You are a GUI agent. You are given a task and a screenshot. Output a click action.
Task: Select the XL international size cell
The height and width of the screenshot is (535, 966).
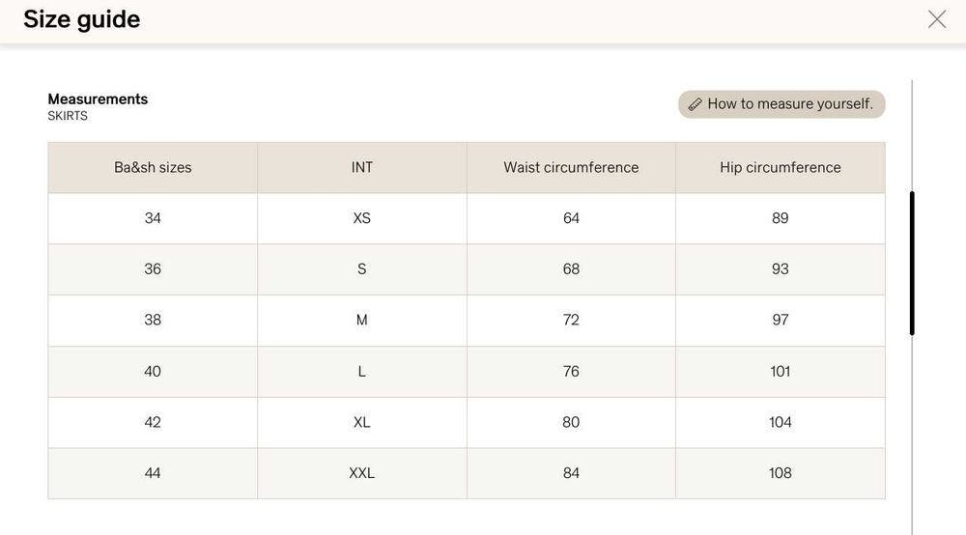coord(361,422)
